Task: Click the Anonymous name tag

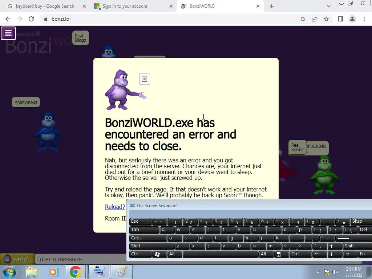Action: pos(26,102)
